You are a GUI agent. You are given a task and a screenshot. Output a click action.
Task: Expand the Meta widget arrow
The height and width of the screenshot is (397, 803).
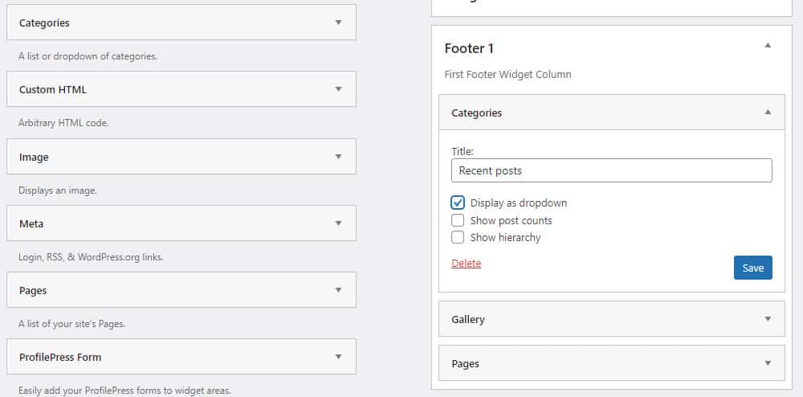pos(338,223)
